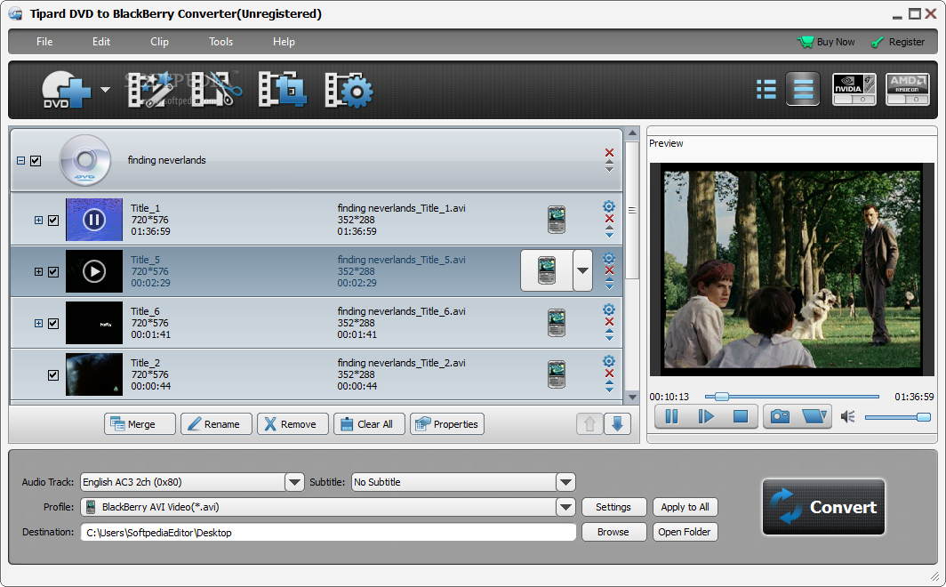
Task: Pause the preview playback
Action: 671,416
